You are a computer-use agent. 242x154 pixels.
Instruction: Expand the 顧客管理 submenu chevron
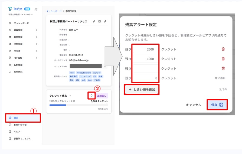tap(37, 30)
